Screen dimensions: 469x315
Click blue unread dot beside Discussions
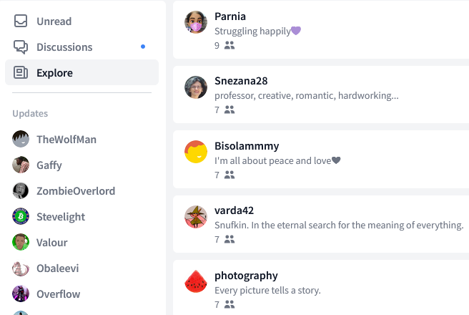143,47
